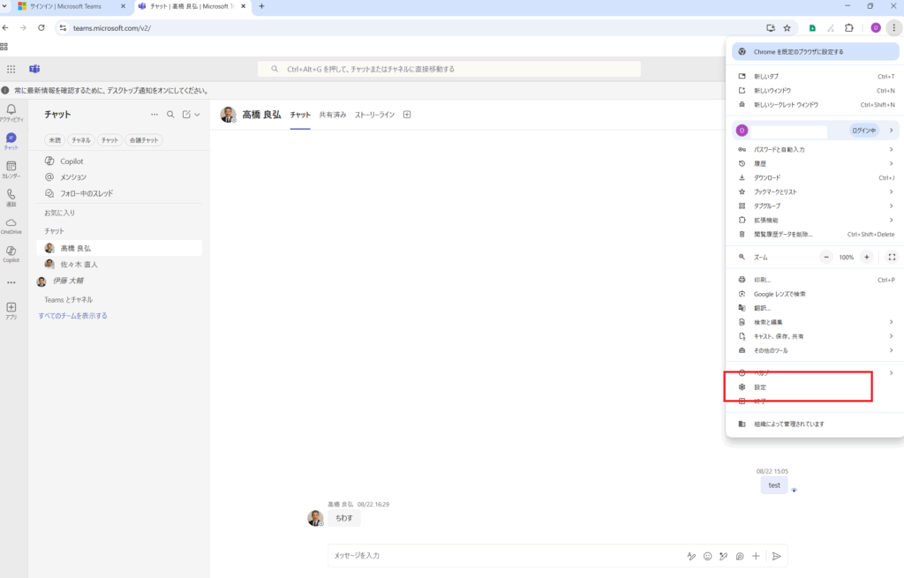Toggle the 未読 filter chip

55,140
